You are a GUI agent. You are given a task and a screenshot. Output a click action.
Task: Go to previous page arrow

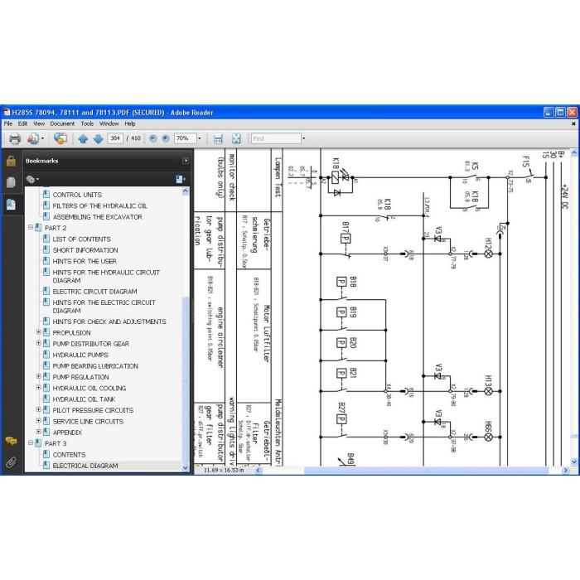(83, 138)
